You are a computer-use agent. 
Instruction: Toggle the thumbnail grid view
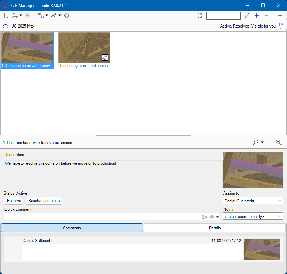tap(200, 15)
